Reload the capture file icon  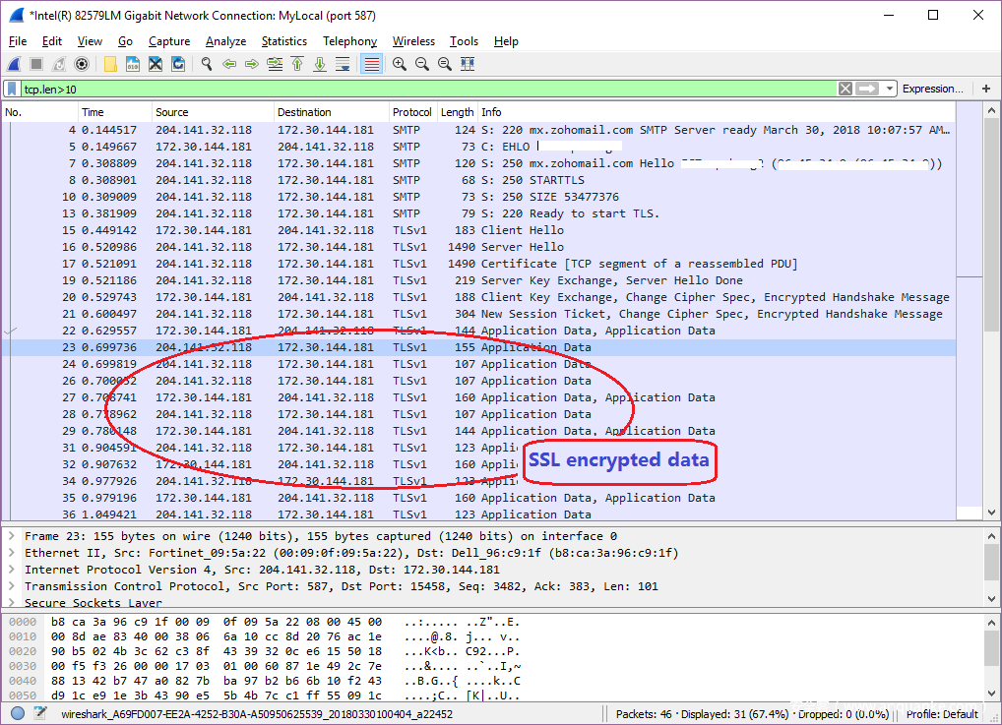pos(178,64)
